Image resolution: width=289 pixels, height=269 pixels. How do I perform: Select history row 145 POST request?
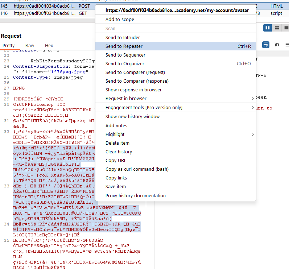[x=48, y=6]
